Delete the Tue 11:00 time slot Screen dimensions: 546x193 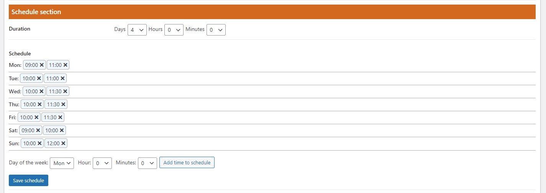point(62,78)
